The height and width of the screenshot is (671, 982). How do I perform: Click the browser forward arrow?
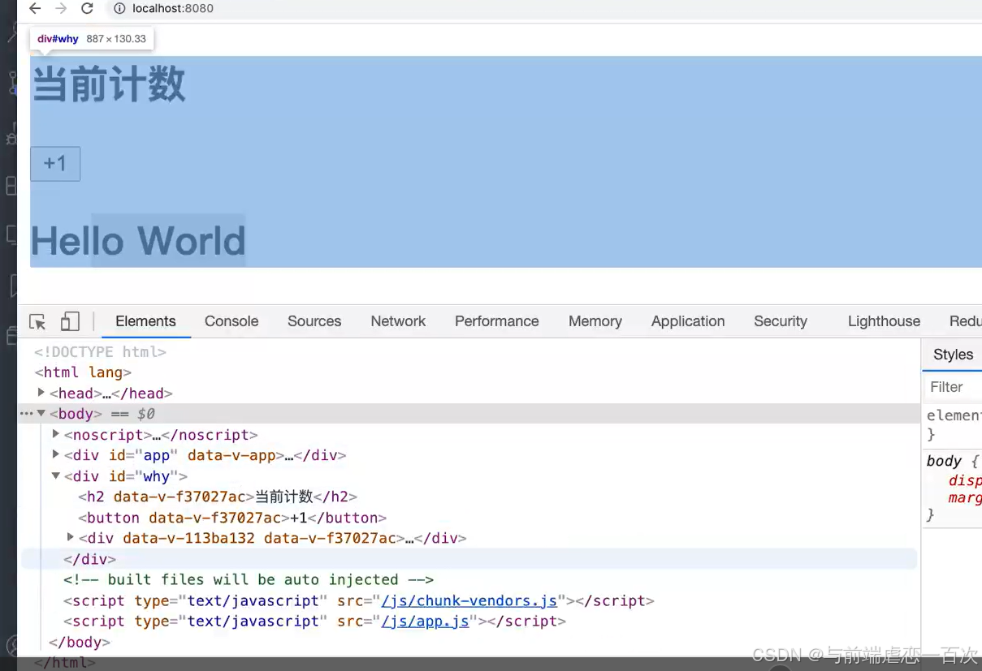[x=61, y=9]
